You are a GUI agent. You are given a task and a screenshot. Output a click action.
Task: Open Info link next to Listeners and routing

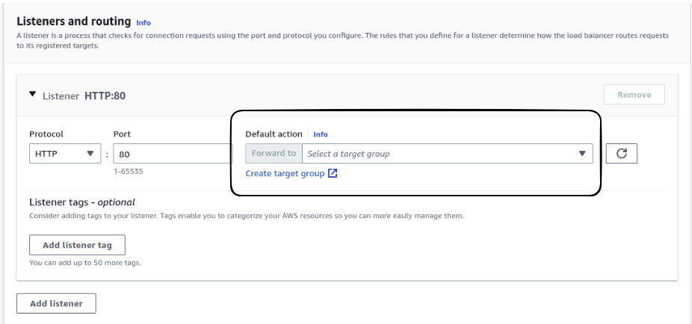click(x=143, y=22)
